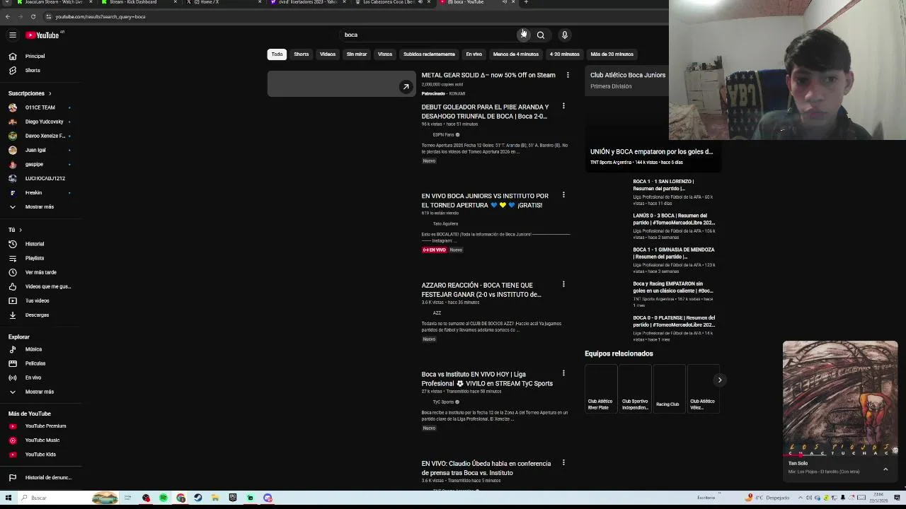Select the Videos filter chip

[328, 54]
